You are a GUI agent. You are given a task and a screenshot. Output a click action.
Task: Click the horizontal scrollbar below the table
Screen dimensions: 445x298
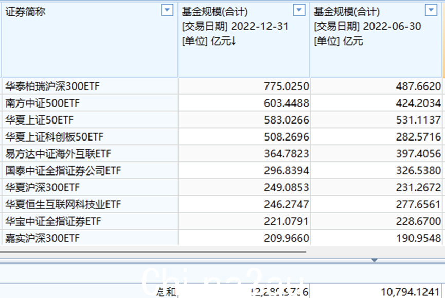click(153, 252)
